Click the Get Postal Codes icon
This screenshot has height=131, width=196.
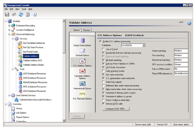click(x=20, y=52)
